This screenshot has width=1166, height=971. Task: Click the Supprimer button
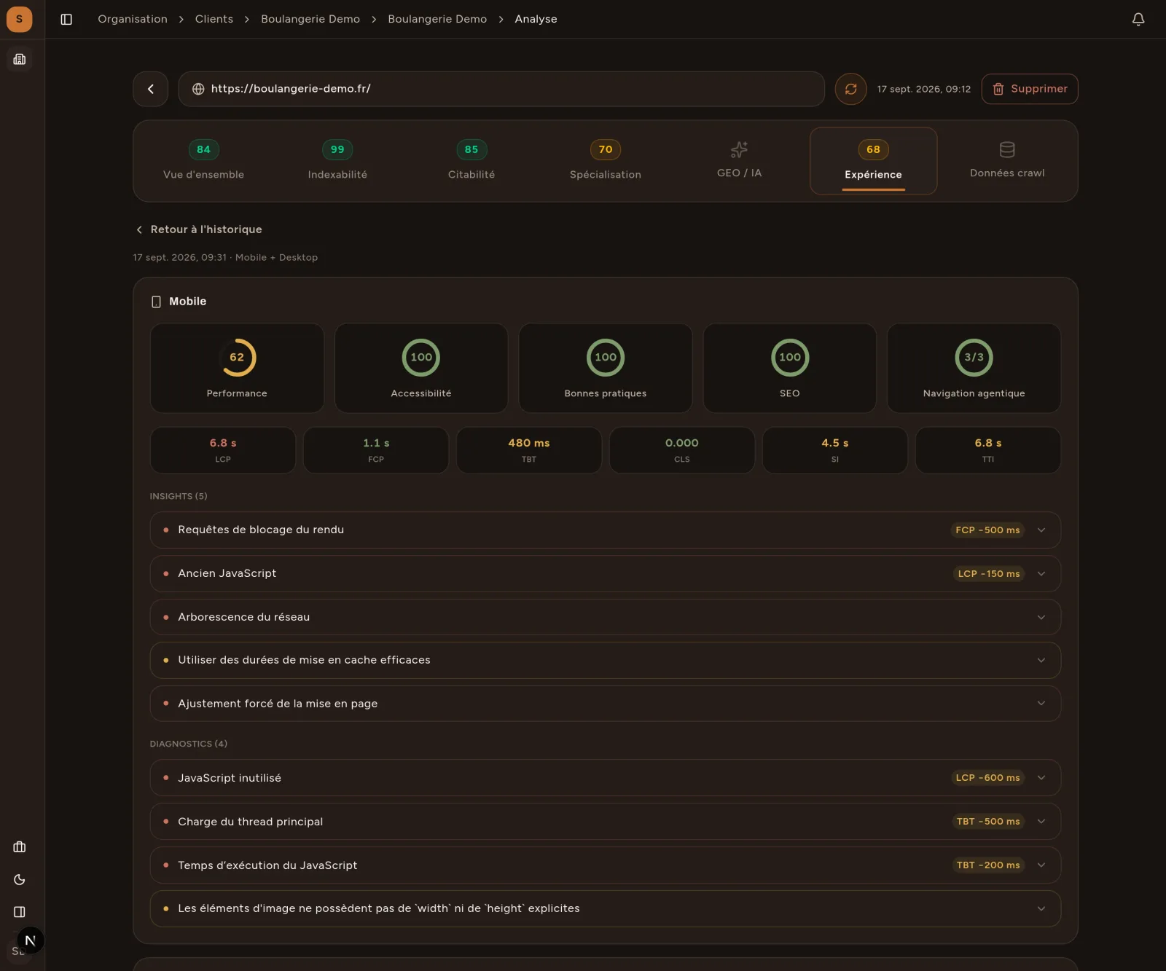[x=1030, y=89]
